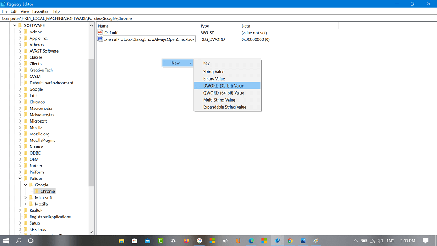Click the ExternalProtocolDialogShowAlwaysOpenCheckbox name field
The width and height of the screenshot is (437, 246).
[x=149, y=39]
